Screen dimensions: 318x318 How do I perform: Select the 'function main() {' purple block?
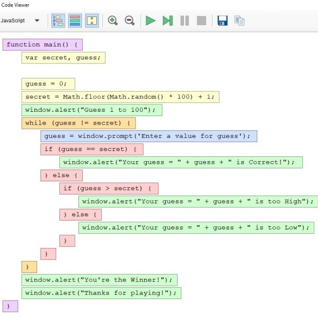[x=42, y=45]
